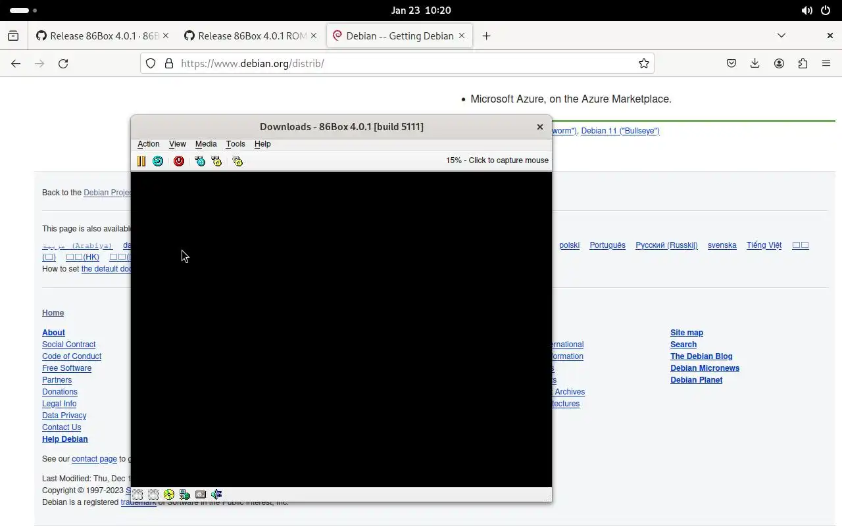Open a new browser tab
Screen dimensions: 842x526
click(x=486, y=36)
